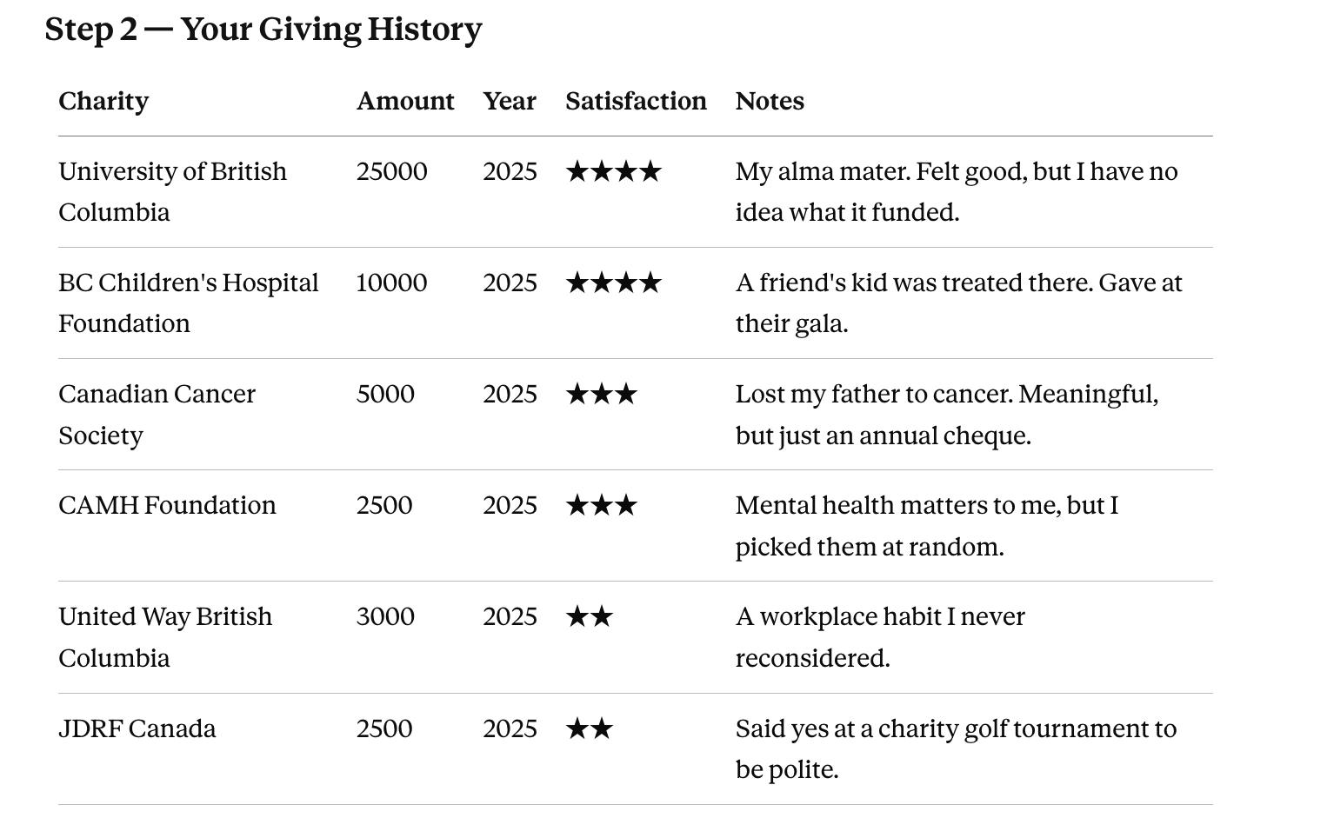Click United Way two-star rating
Screen dimensions: 1327x838
pyautogui.click(x=590, y=616)
